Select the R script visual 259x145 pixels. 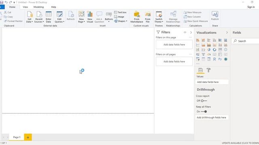pyautogui.click(x=214, y=59)
